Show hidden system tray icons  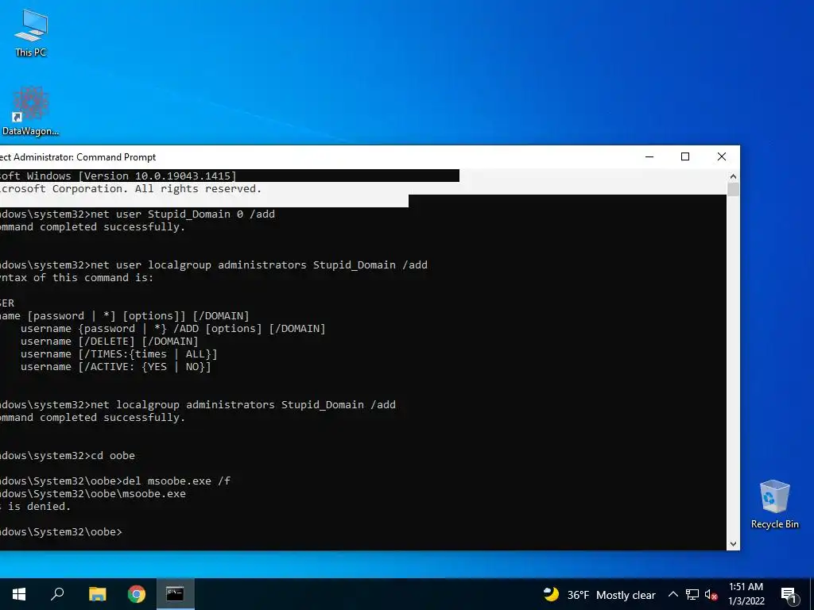point(673,594)
